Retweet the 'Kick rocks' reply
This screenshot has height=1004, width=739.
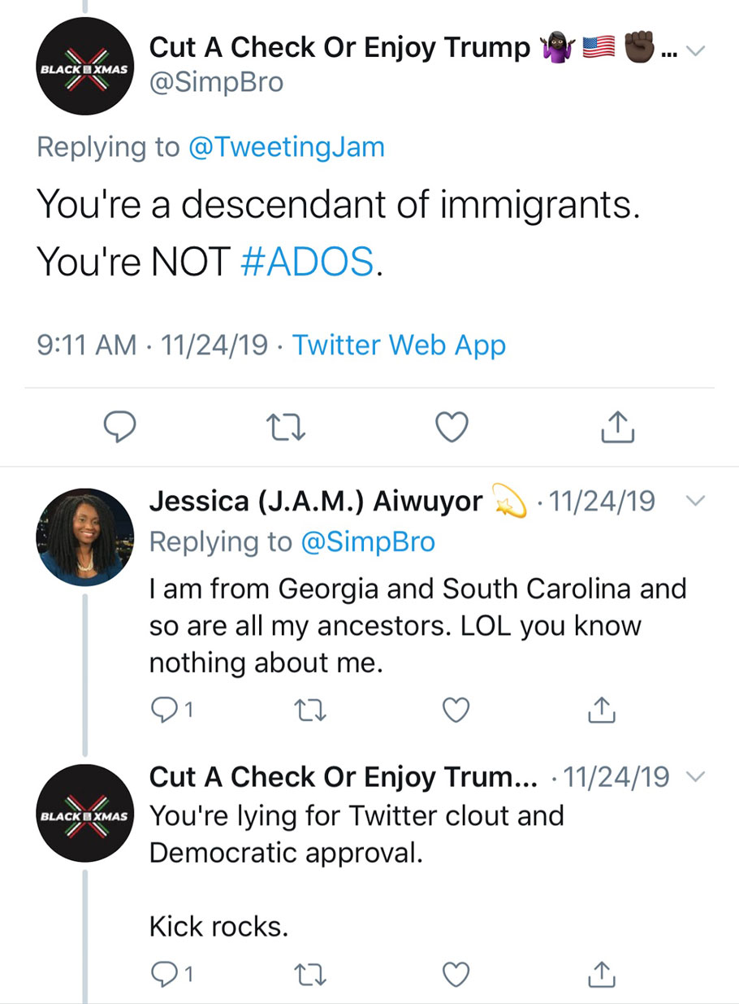click(x=309, y=974)
